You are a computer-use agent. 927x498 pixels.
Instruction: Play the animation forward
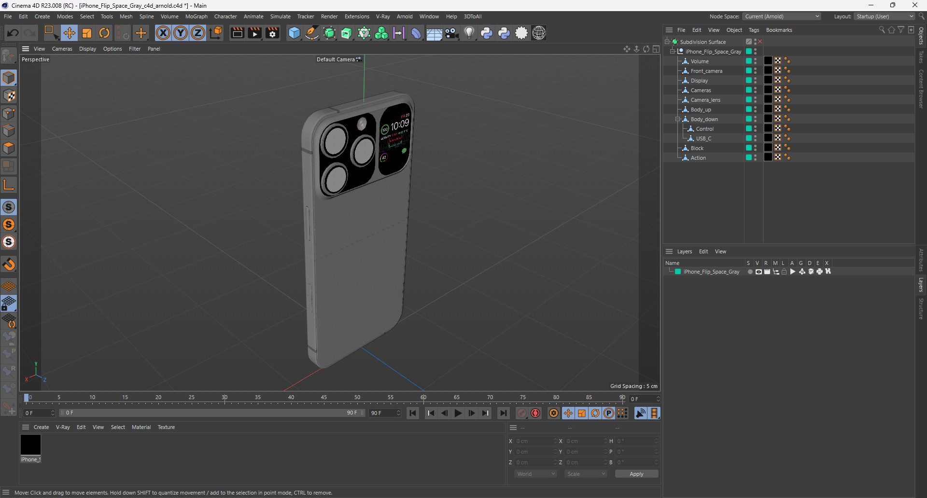pyautogui.click(x=458, y=413)
